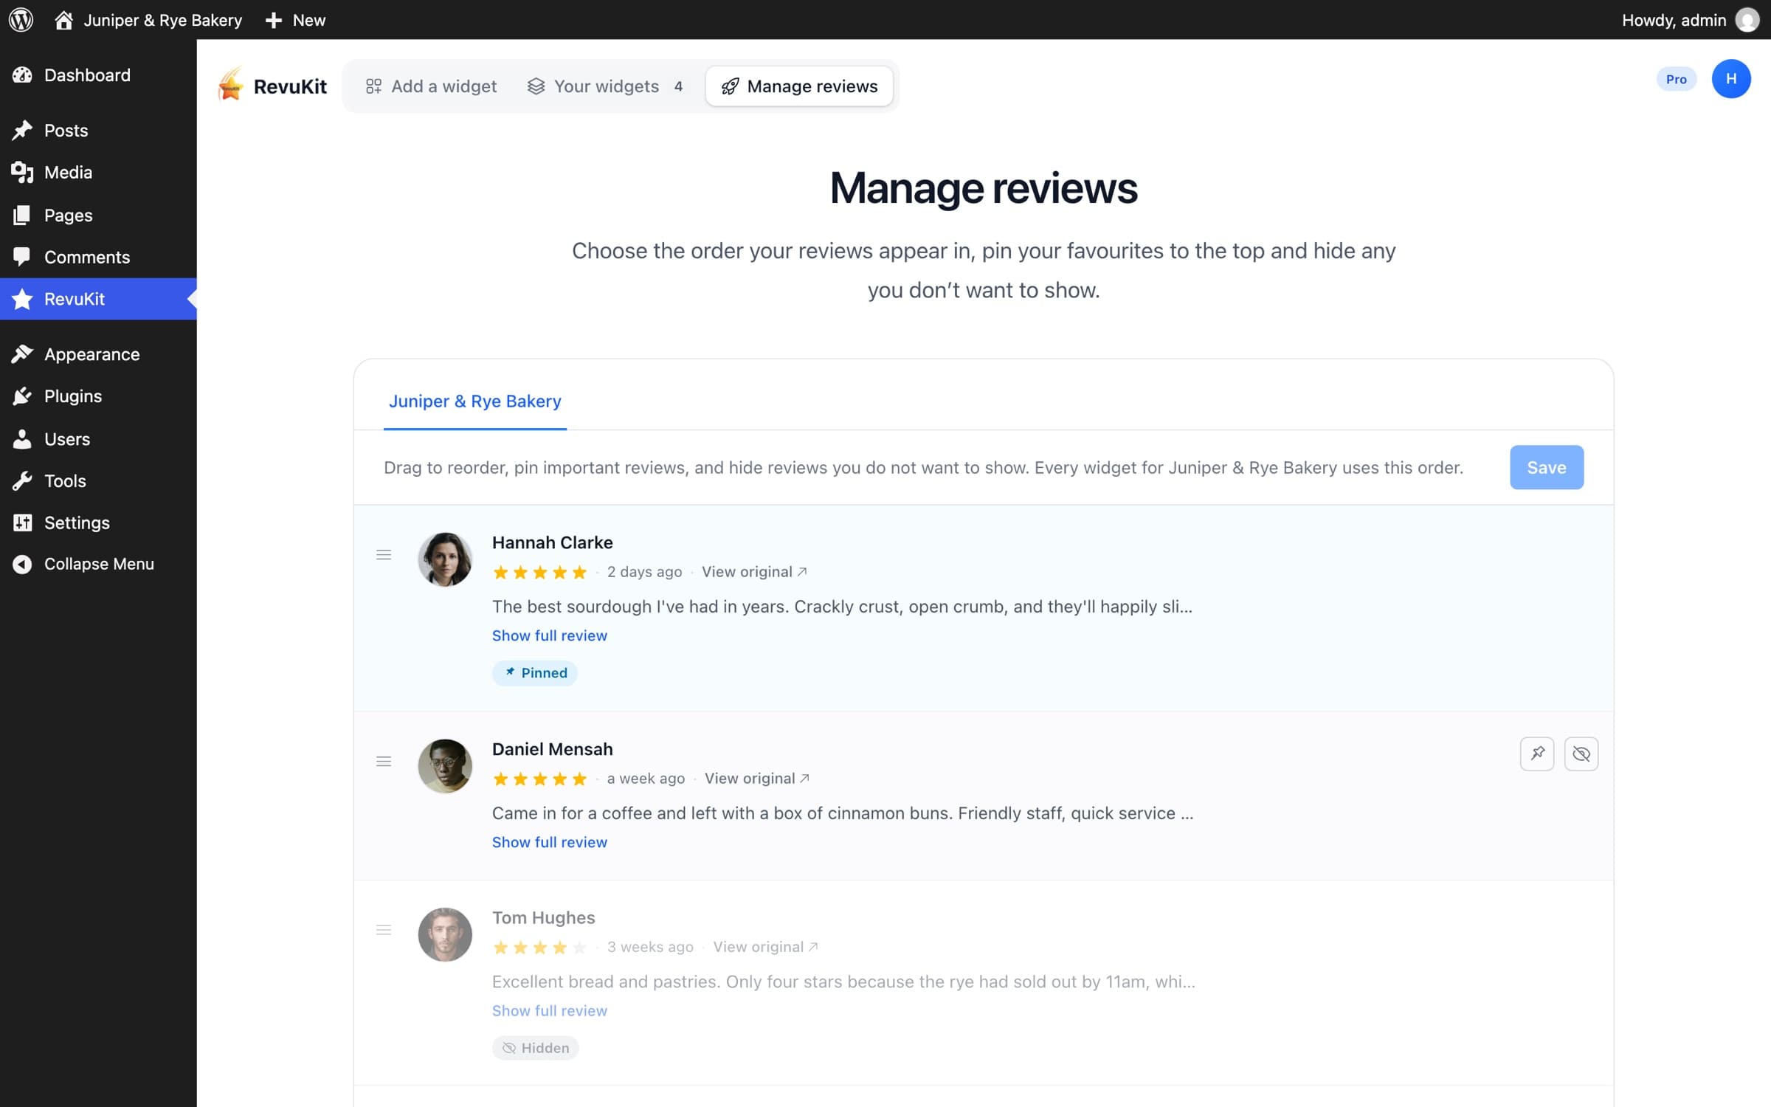The height and width of the screenshot is (1107, 1771).
Task: Open the Media library menu item
Action: point(98,172)
